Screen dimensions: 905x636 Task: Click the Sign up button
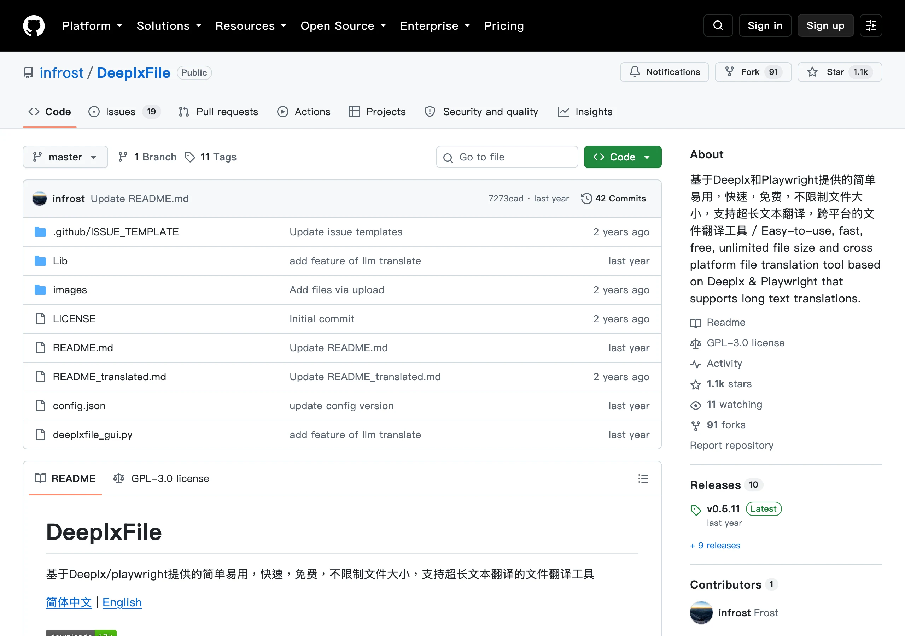[825, 25]
